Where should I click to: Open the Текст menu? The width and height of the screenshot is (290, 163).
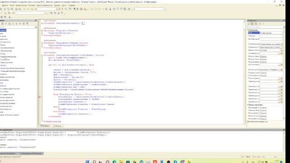coord(12,5)
